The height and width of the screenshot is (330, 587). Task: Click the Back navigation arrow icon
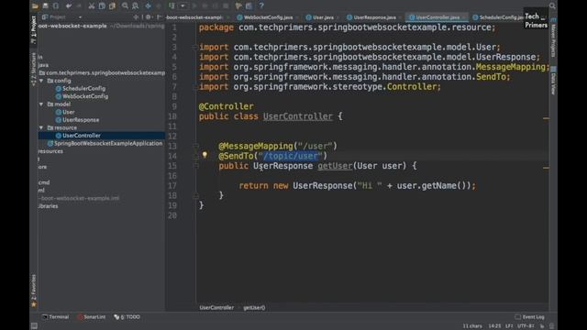point(149,6)
